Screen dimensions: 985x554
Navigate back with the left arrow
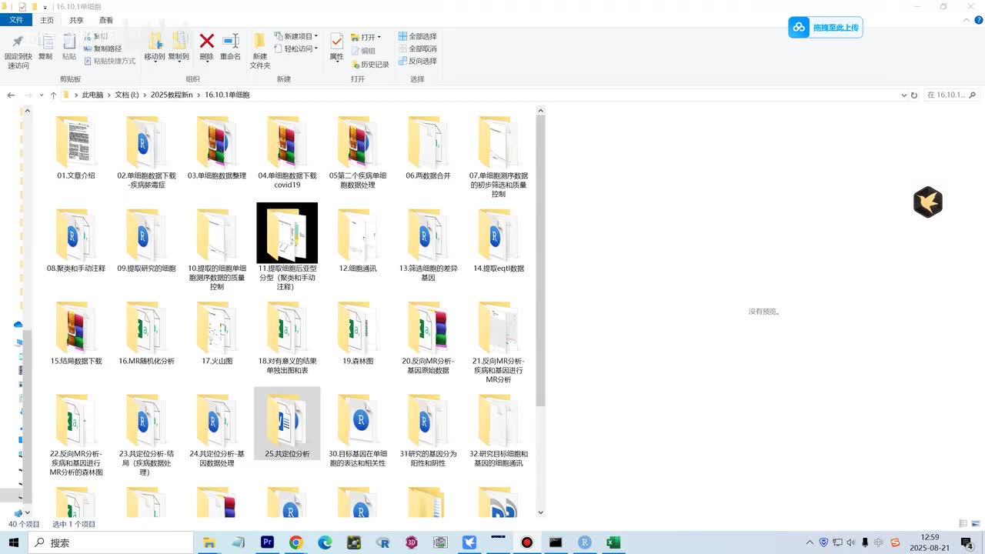coord(11,95)
